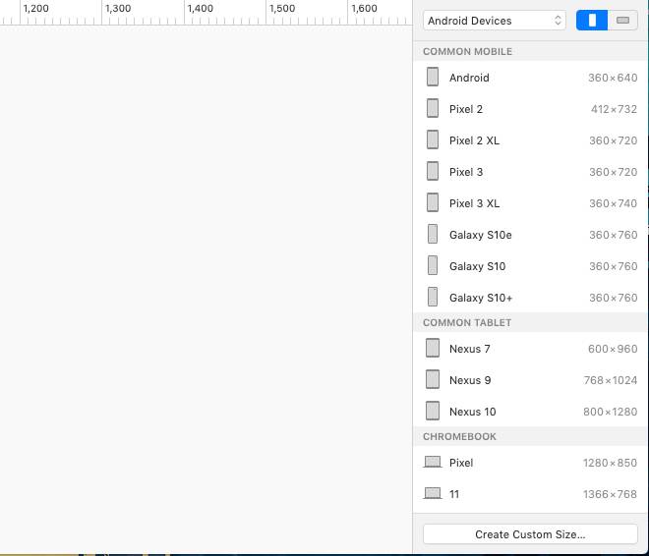The height and width of the screenshot is (556, 649).
Task: Pick the Nexus 9 768×1024 preset
Action: [x=531, y=380]
